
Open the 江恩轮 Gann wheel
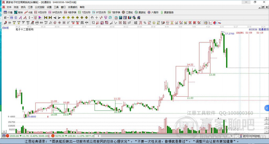click(x=127, y=12)
